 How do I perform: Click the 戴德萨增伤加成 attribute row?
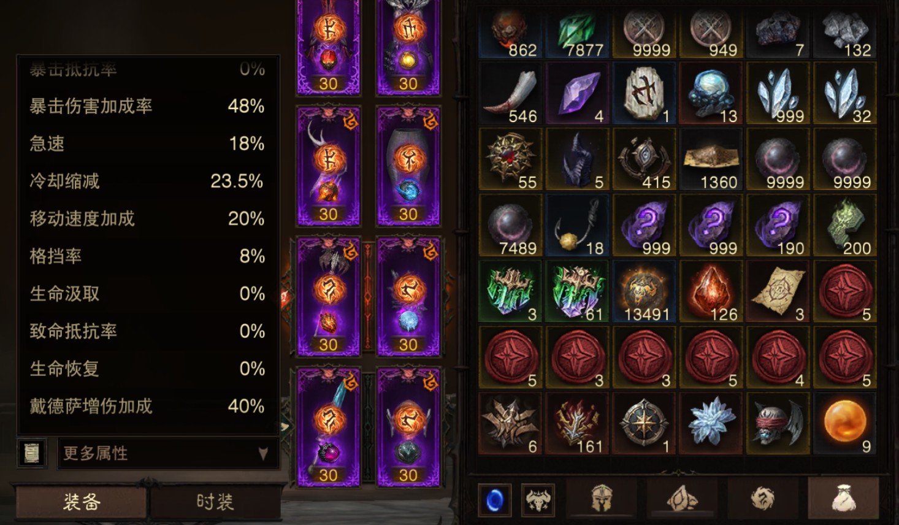coord(147,406)
